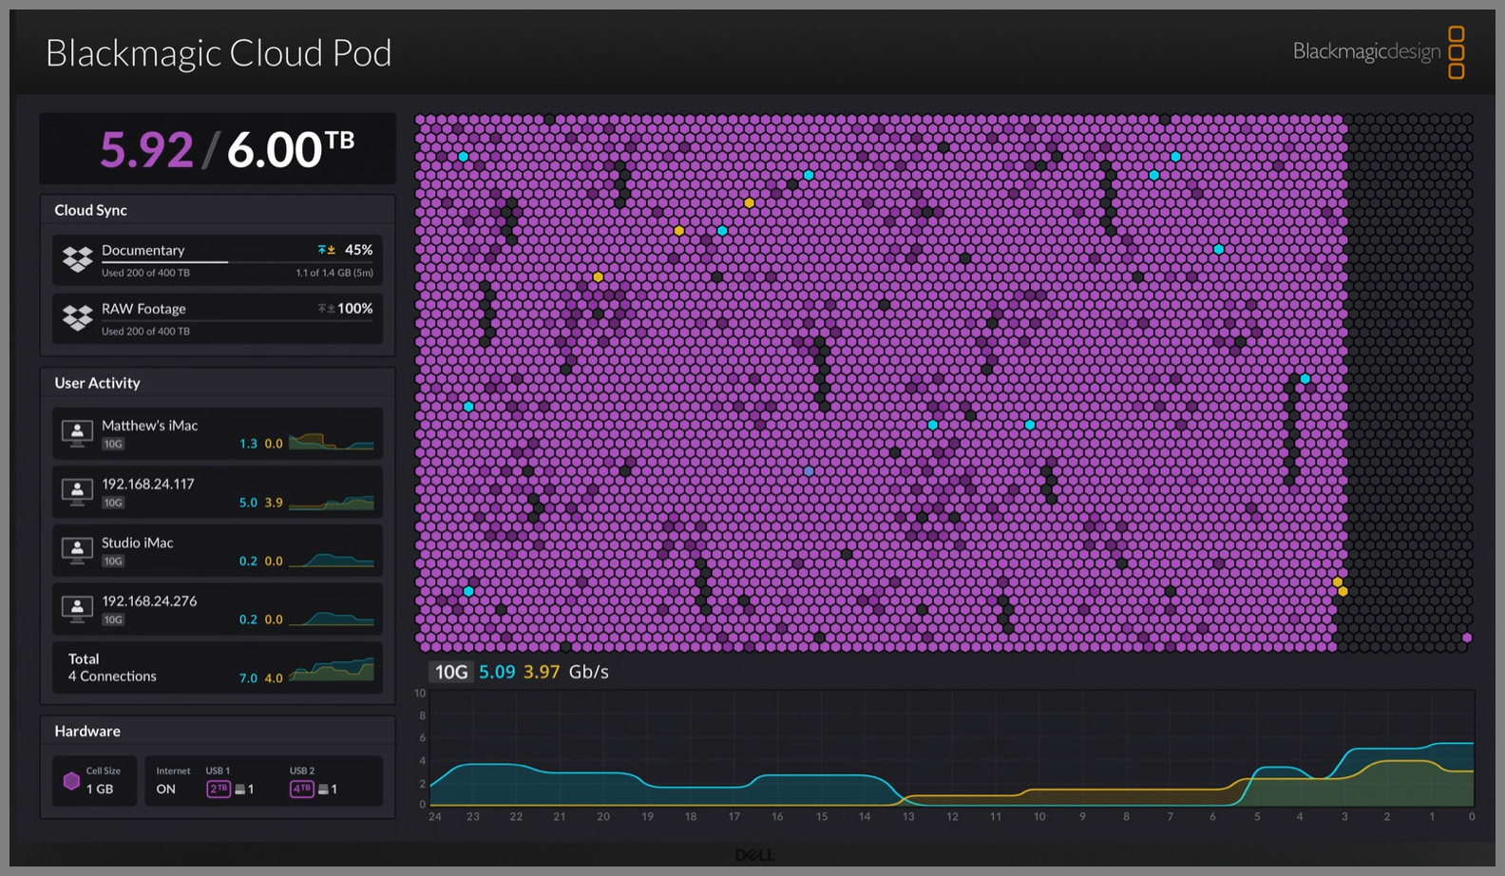Click the Cloud Sync heading
Image resolution: width=1505 pixels, height=876 pixels.
click(x=90, y=210)
